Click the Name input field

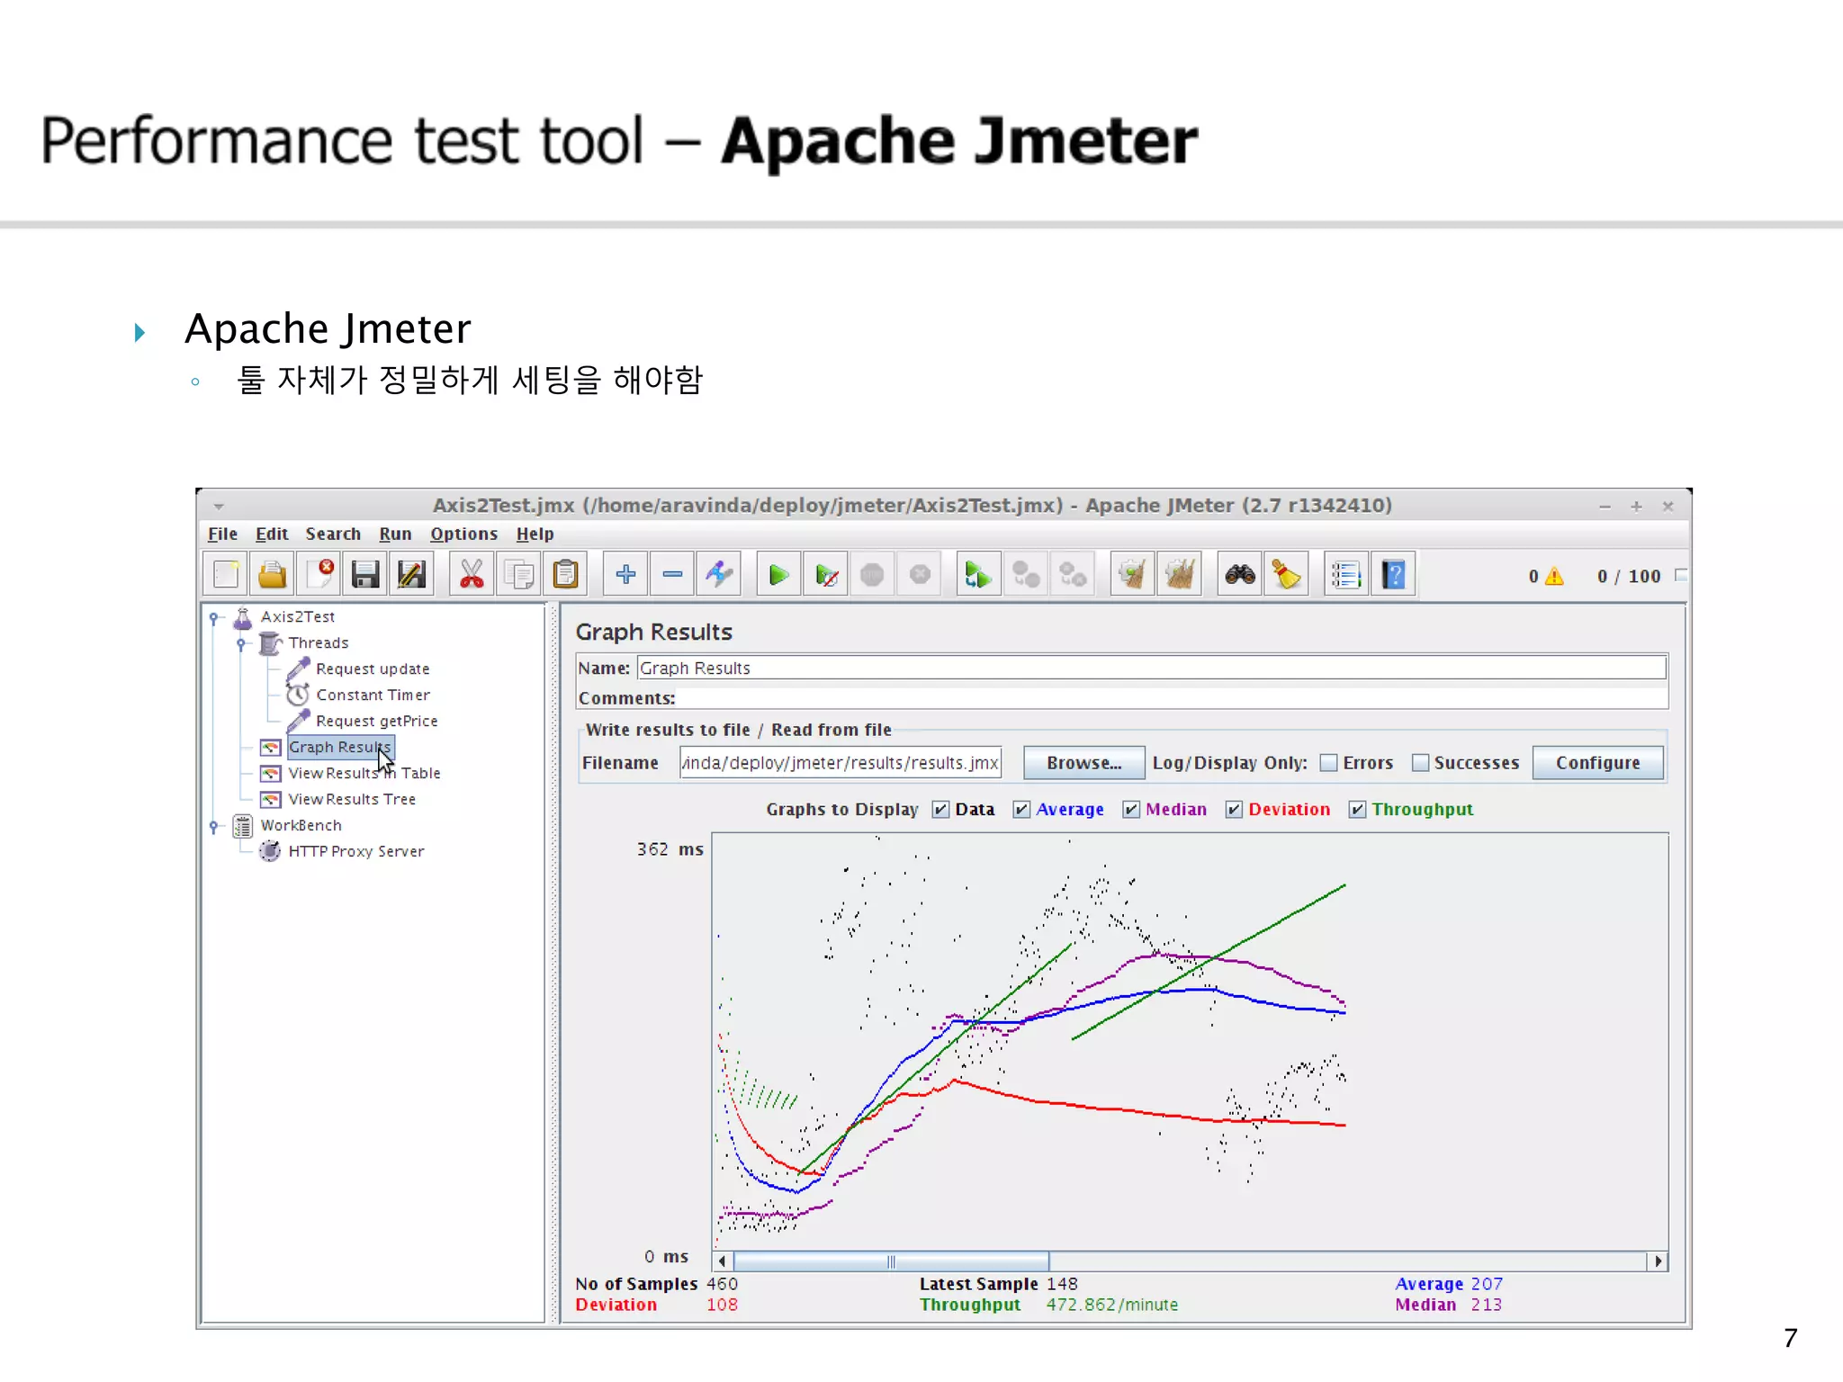(1151, 669)
